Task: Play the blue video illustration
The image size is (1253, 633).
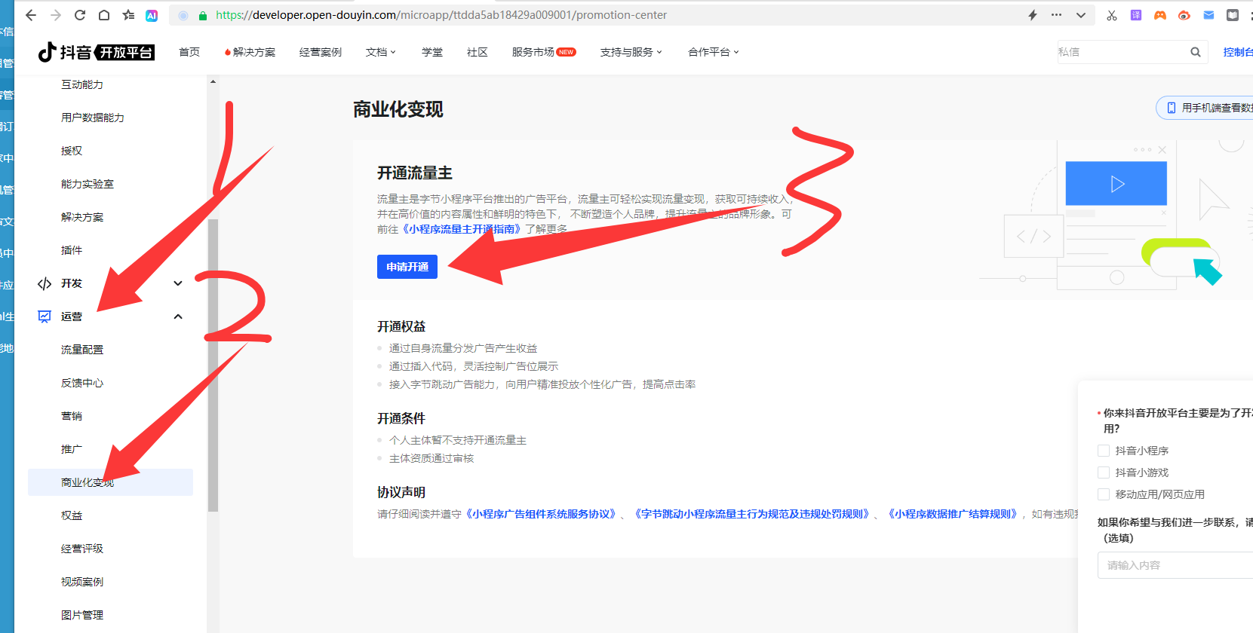Action: pyautogui.click(x=1117, y=184)
